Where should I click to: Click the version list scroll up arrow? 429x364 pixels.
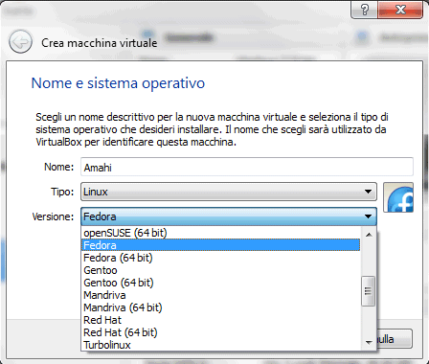[369, 235]
